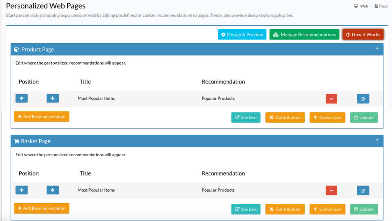
Task: Collapse the Product Page panel
Action: click(x=377, y=48)
